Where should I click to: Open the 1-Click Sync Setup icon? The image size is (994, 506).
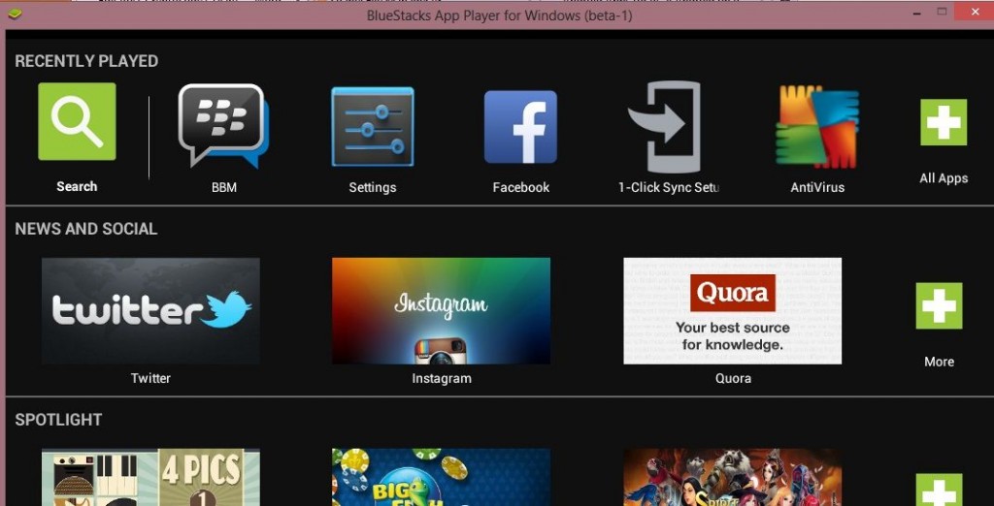point(666,127)
